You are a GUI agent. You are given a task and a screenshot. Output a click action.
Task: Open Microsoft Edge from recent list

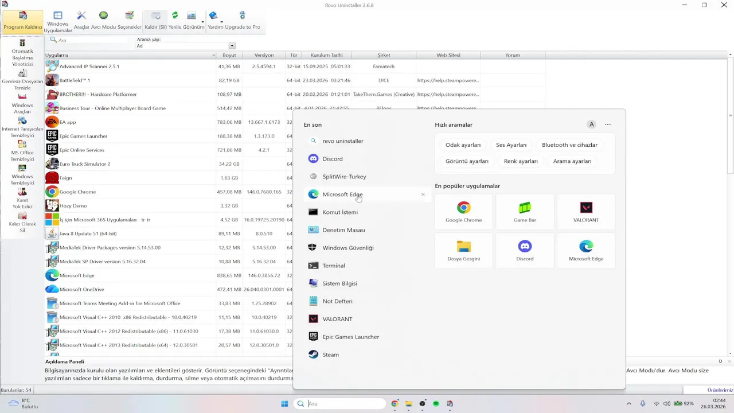coord(367,194)
